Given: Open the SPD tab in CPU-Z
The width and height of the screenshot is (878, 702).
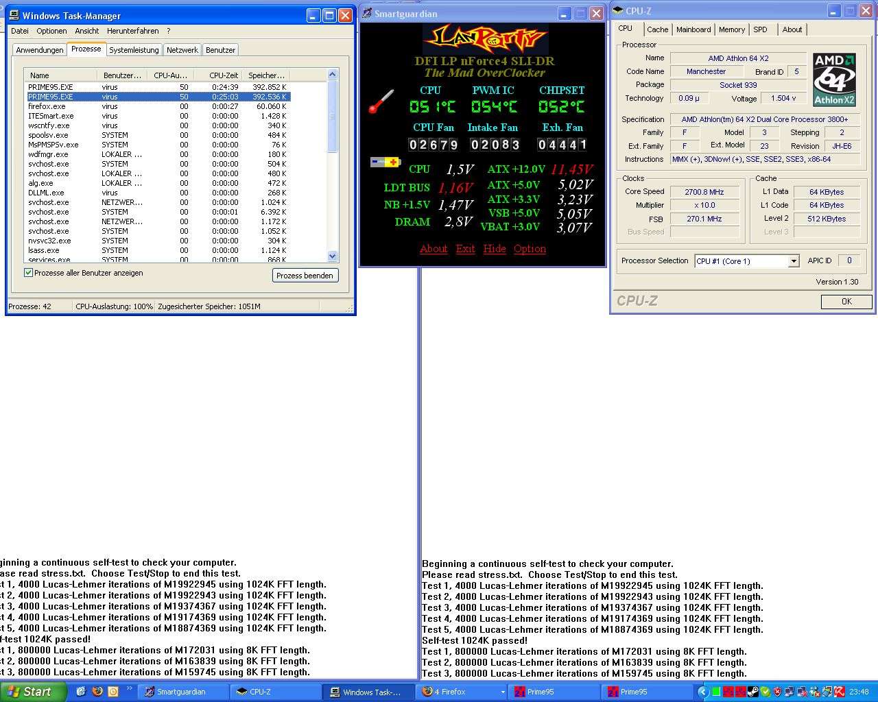Looking at the screenshot, I should click(x=760, y=29).
